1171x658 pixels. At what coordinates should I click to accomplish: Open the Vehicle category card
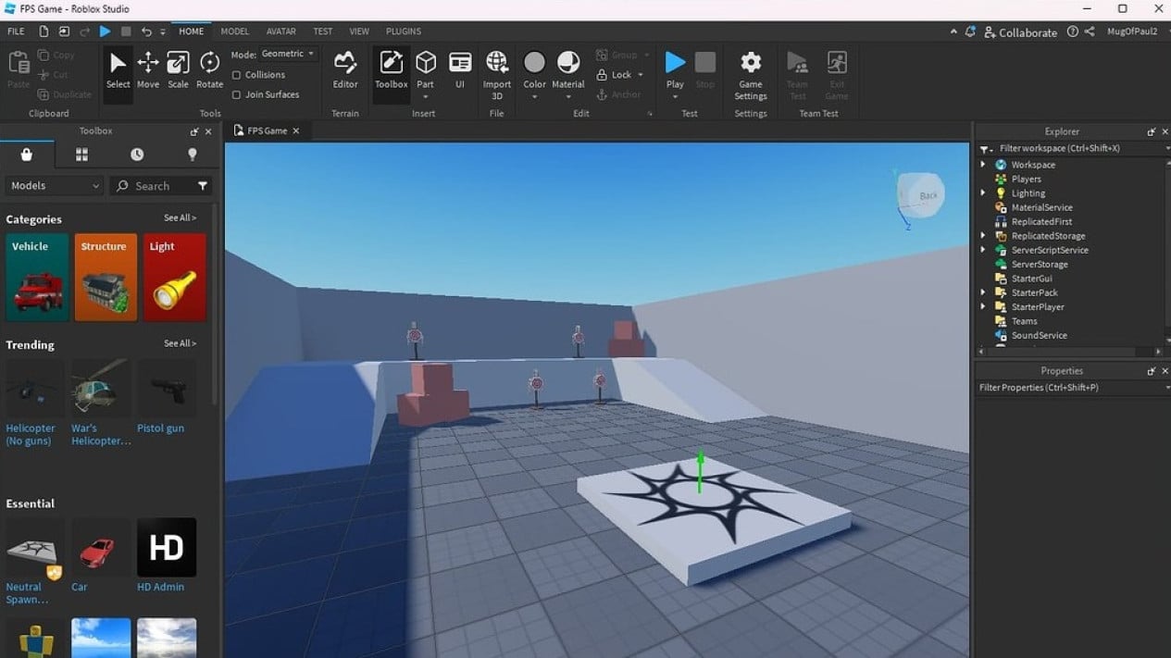[37, 278]
